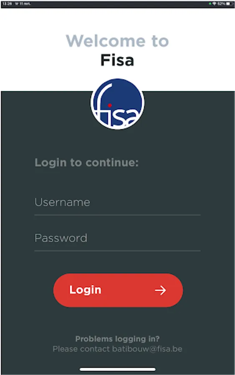Viewport: 235px width, 375px height.
Task: Focus the Password input field
Action: point(117,238)
